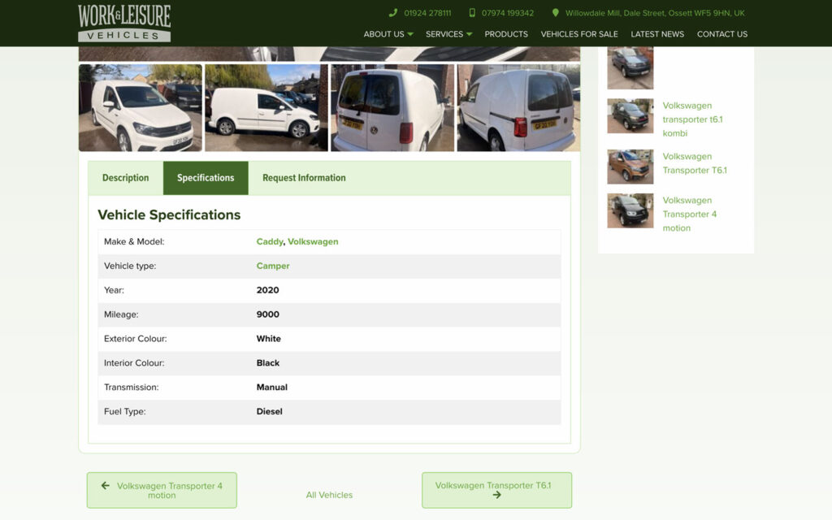Select the Mileage value 9000

tap(267, 314)
